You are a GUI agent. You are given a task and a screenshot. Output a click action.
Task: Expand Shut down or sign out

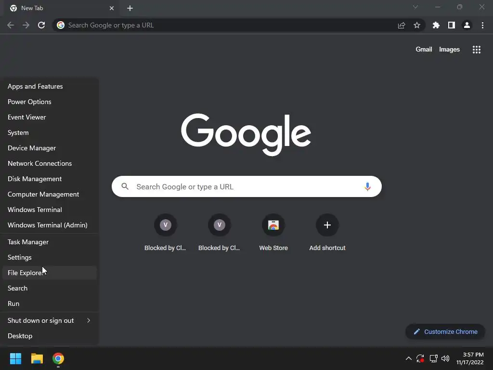coord(50,320)
